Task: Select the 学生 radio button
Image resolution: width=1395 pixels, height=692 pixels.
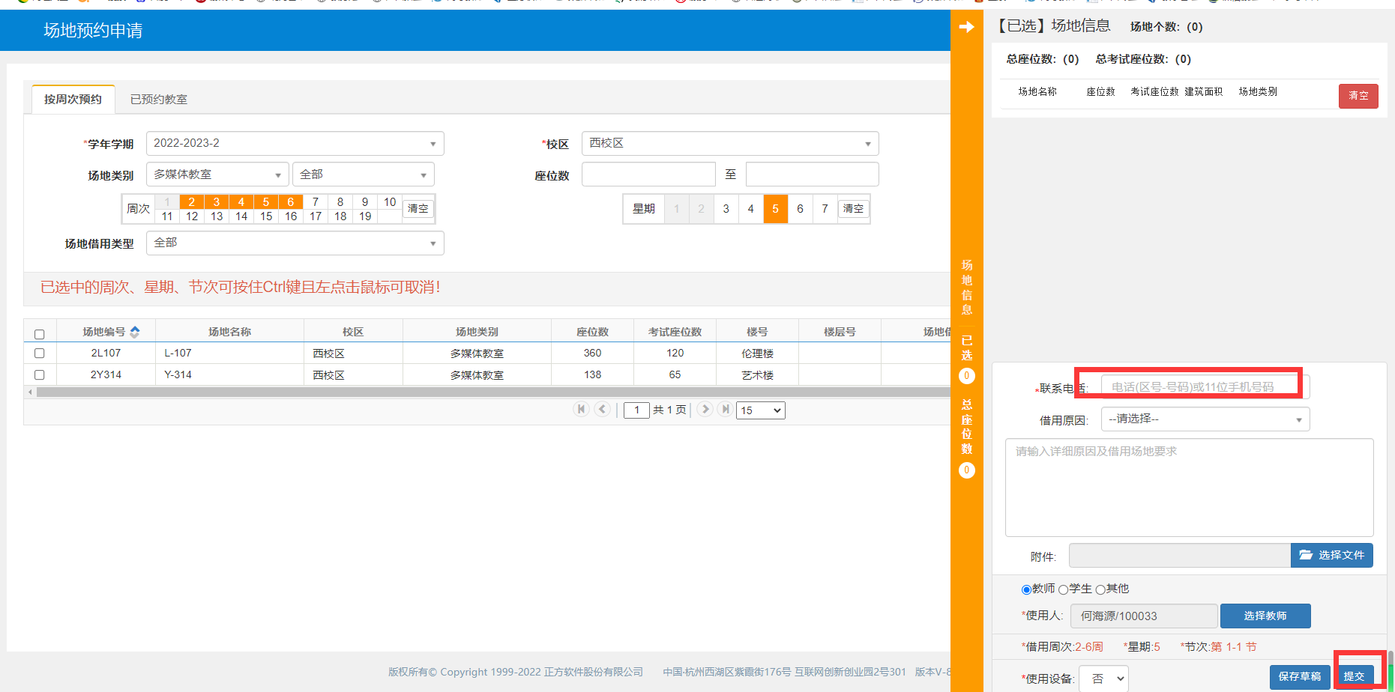Action: (x=1063, y=589)
